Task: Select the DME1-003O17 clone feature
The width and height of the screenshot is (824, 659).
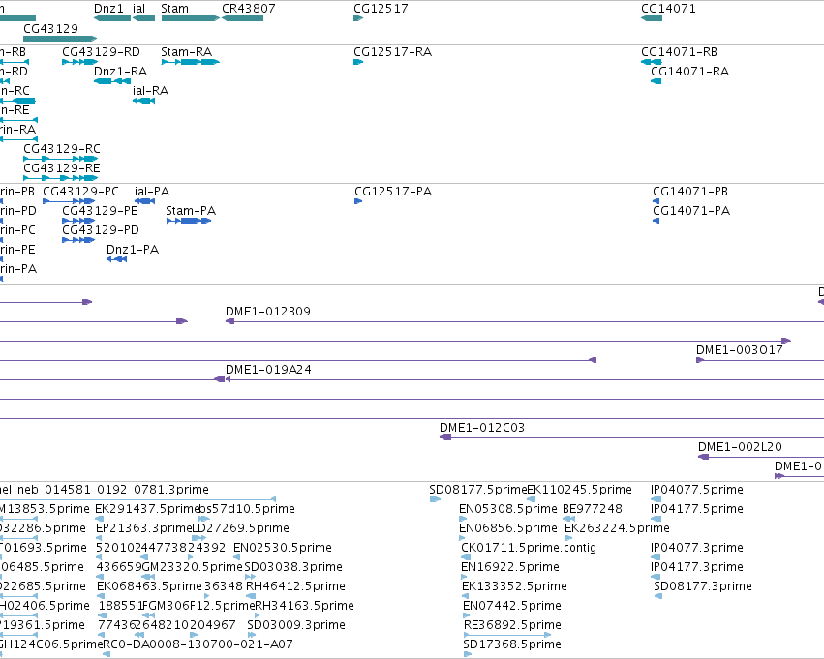Action: click(x=760, y=360)
